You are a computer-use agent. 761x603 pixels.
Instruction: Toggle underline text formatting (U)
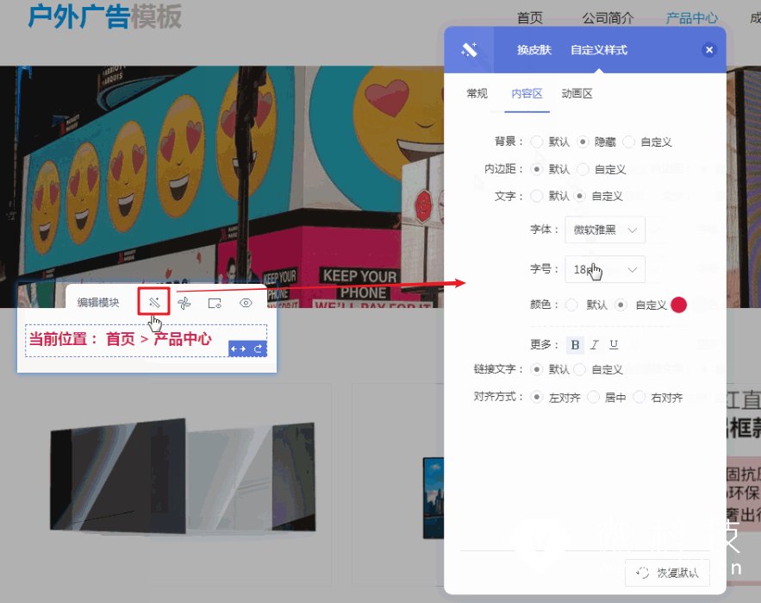click(x=614, y=345)
